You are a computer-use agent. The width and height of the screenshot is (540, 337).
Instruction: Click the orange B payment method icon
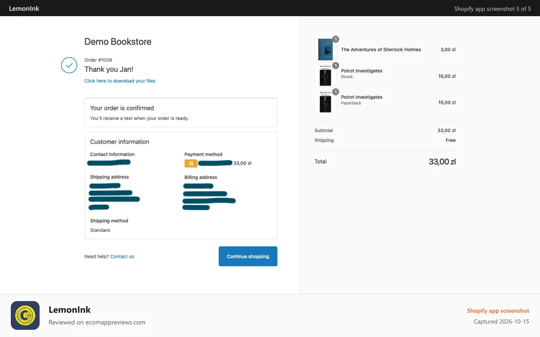(x=191, y=163)
